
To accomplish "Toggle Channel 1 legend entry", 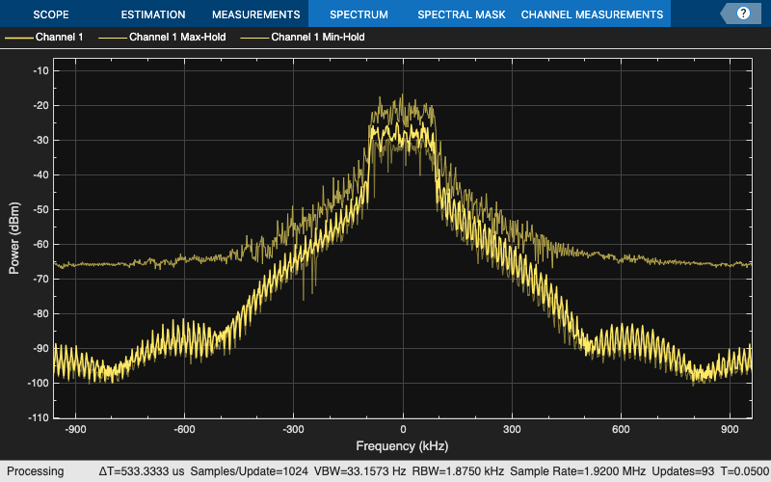I will [x=44, y=37].
